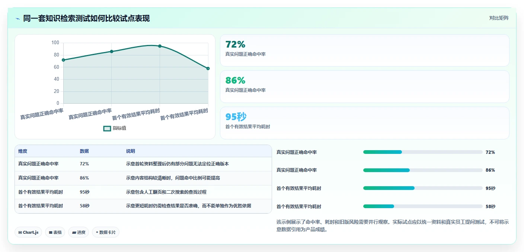Click the 58秒 cell in the table

point(84,206)
